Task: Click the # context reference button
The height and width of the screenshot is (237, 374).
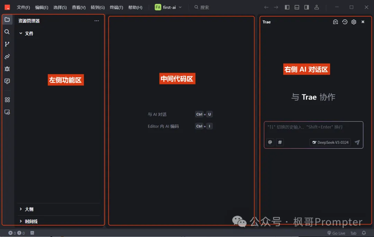Action: click(280, 142)
